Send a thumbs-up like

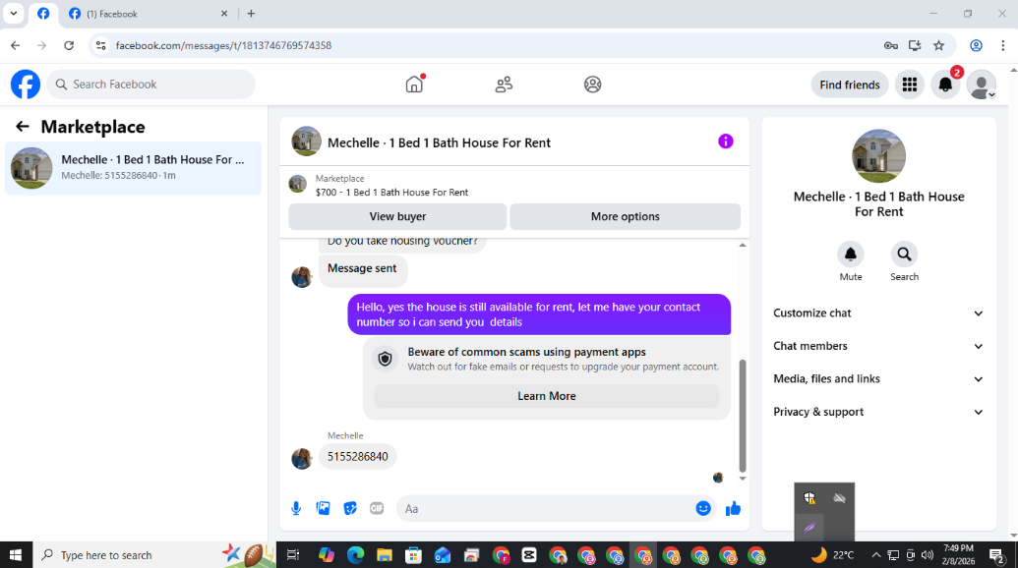(x=733, y=508)
